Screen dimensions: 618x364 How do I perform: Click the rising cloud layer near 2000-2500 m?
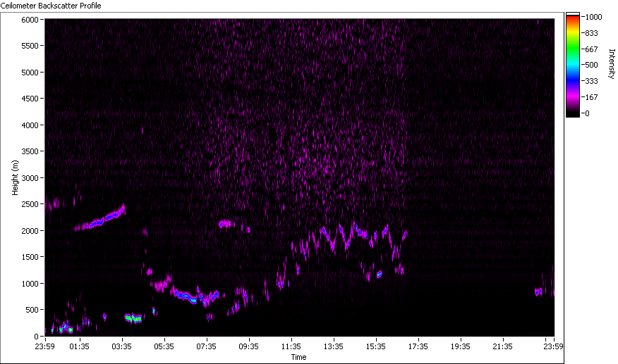(100, 219)
